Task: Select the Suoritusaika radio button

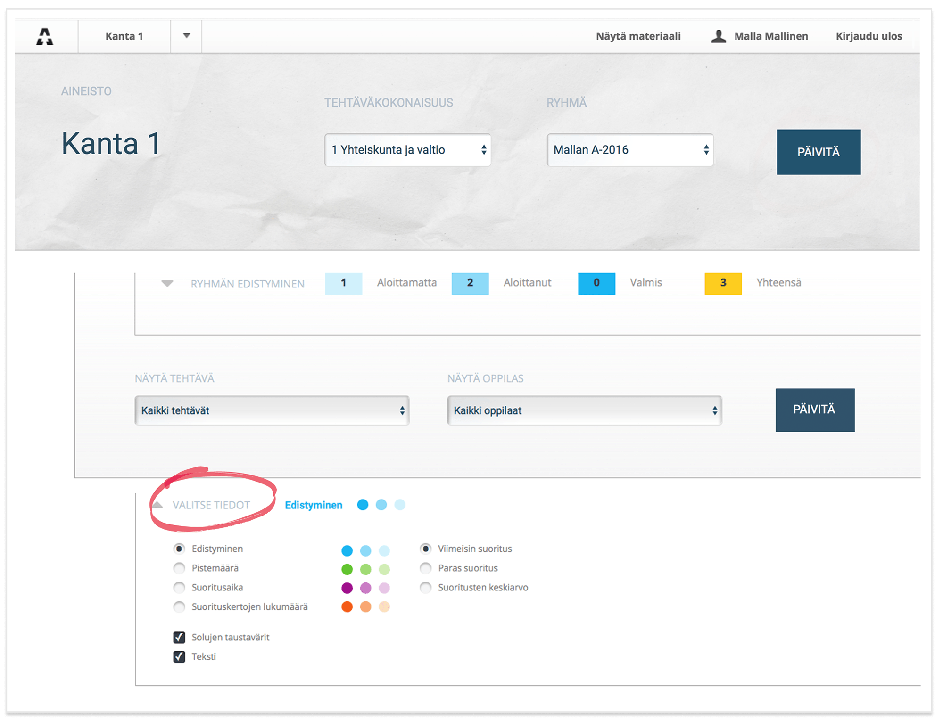Action: pyautogui.click(x=179, y=587)
